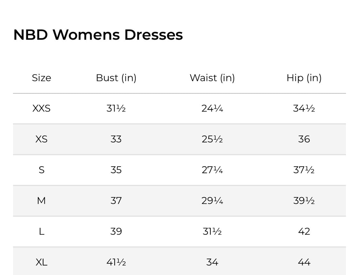Click the NBD Womens Dresses heading
The width and height of the screenshot is (359, 275).
[x=98, y=35]
